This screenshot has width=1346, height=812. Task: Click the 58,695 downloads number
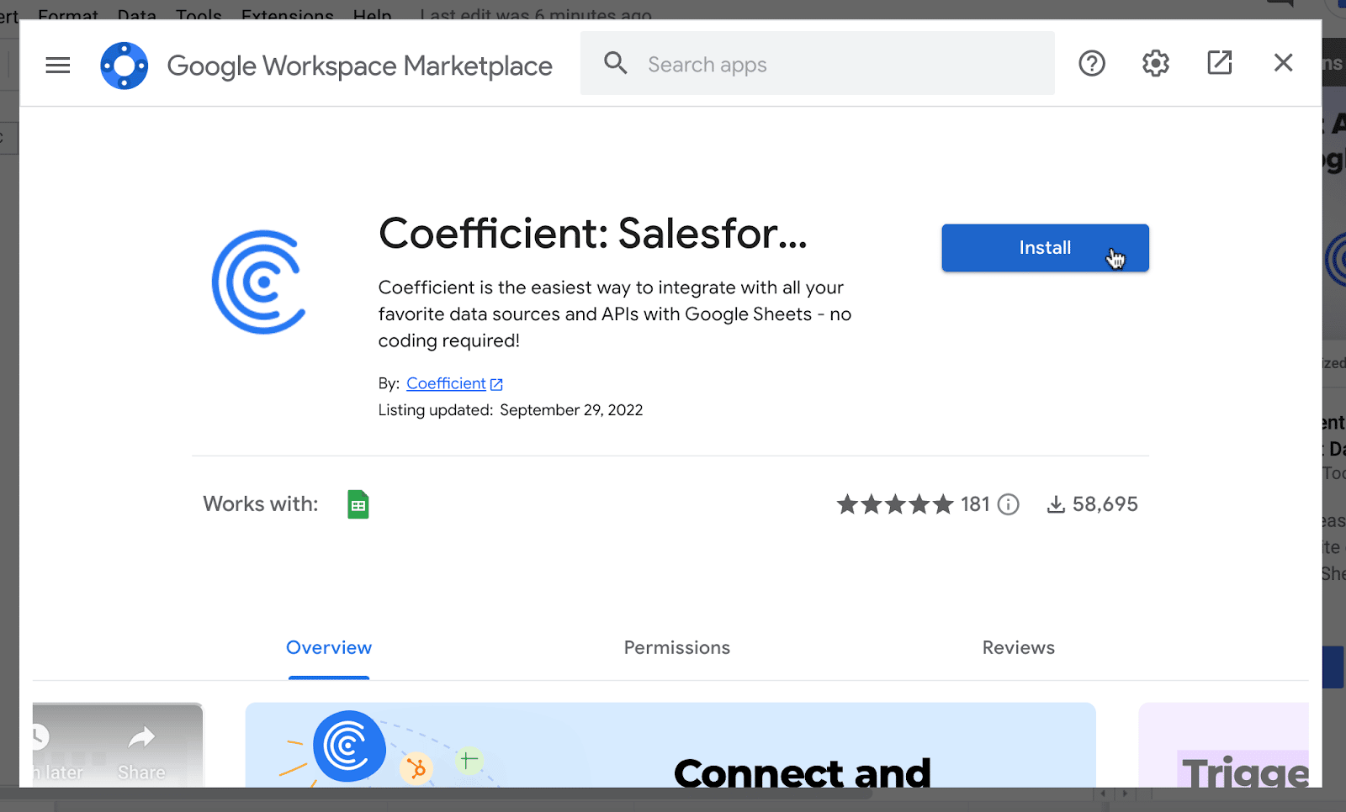[x=1105, y=504]
